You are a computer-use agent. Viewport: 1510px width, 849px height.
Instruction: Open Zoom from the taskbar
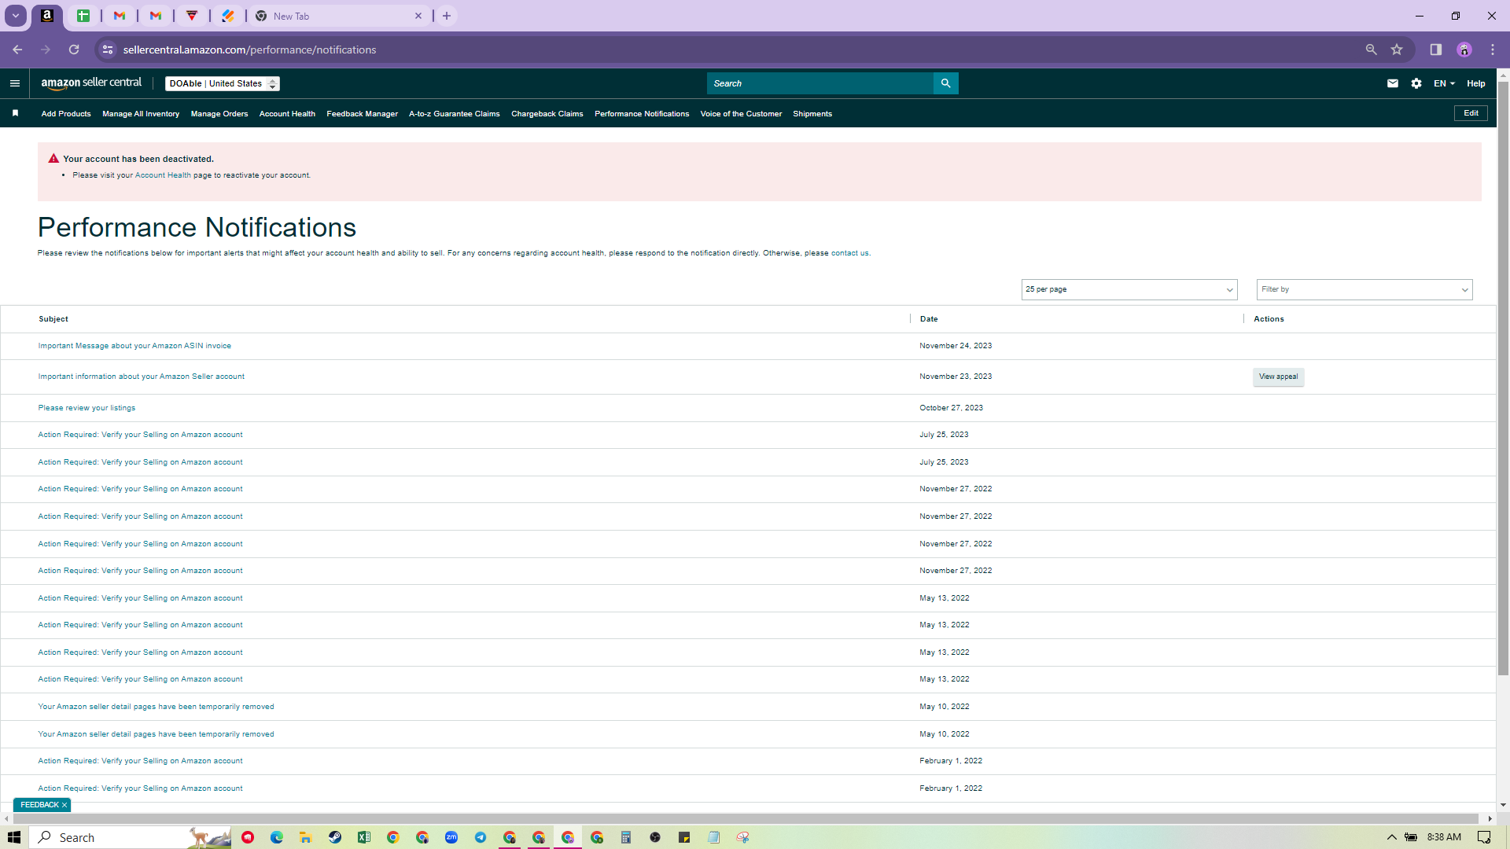point(451,837)
